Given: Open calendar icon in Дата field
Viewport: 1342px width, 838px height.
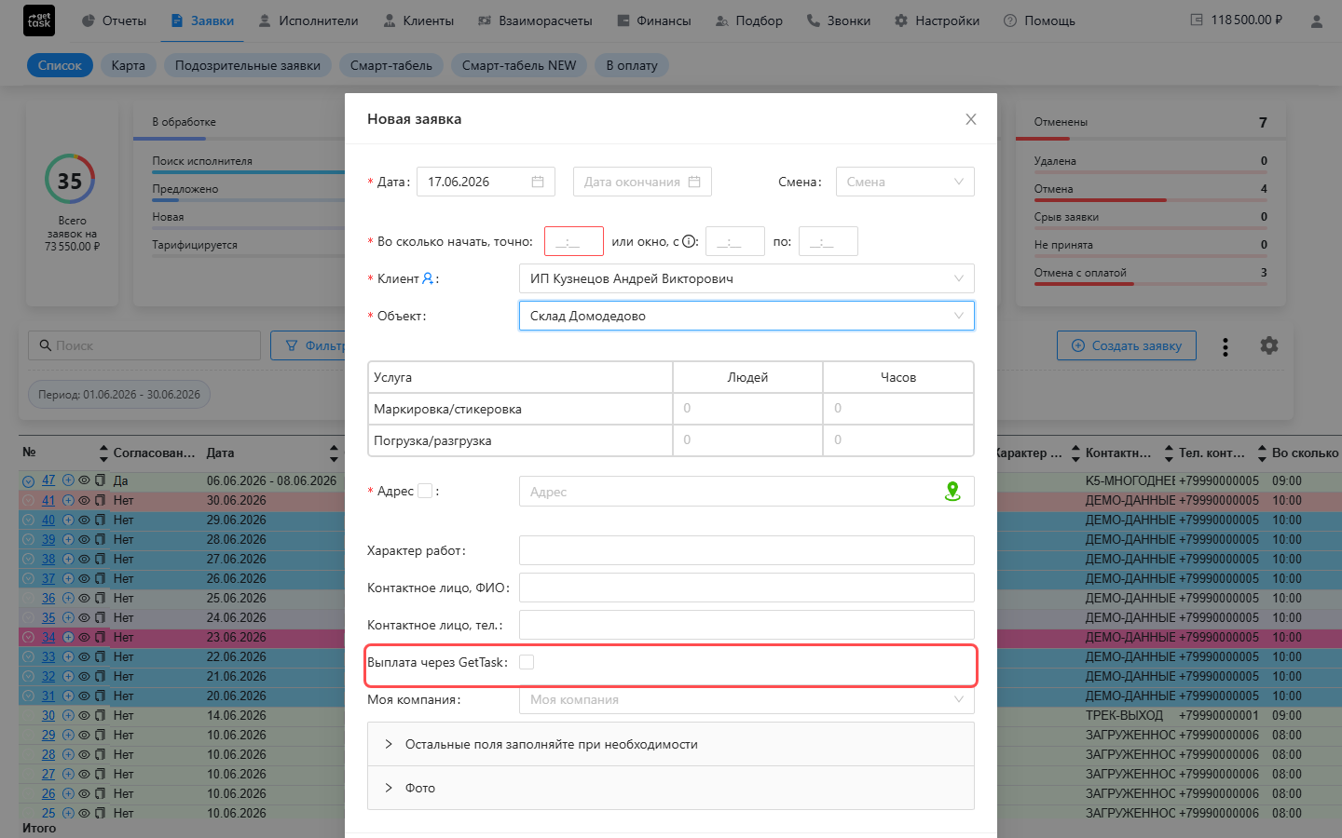Looking at the screenshot, I should 538,182.
